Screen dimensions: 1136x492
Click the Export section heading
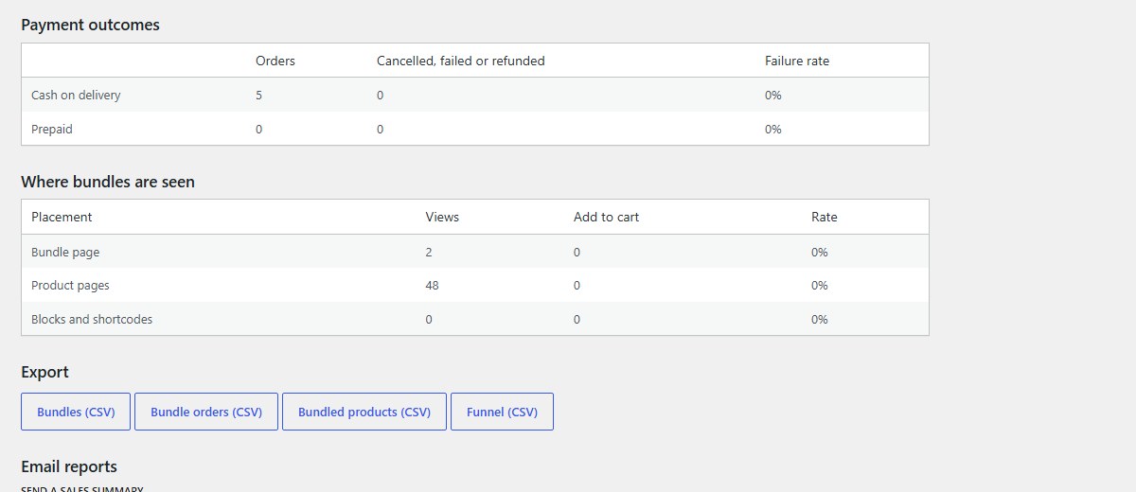pyautogui.click(x=44, y=373)
